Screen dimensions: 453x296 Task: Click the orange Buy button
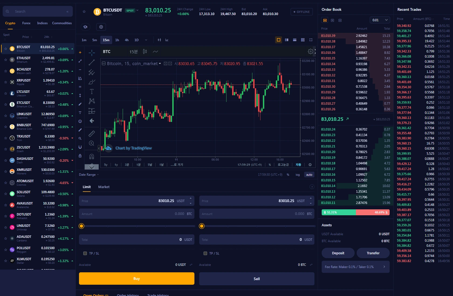tap(137, 279)
